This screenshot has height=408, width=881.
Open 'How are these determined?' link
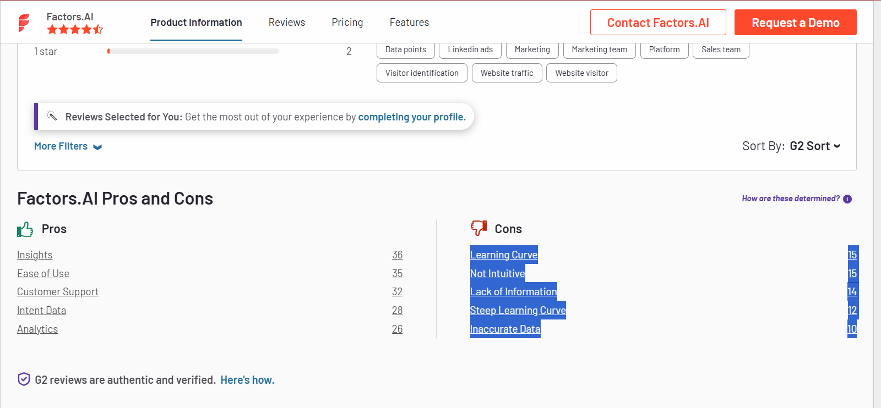click(791, 199)
